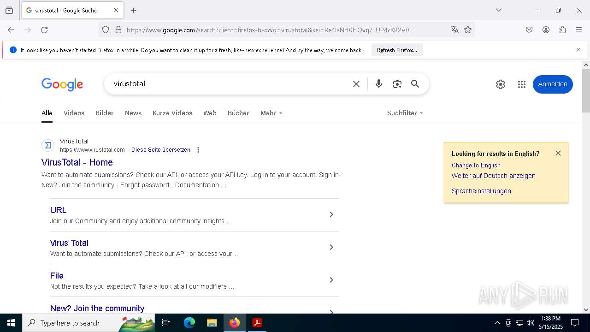Switch to the Bücher tab
This screenshot has height=332, width=590.
(x=238, y=113)
